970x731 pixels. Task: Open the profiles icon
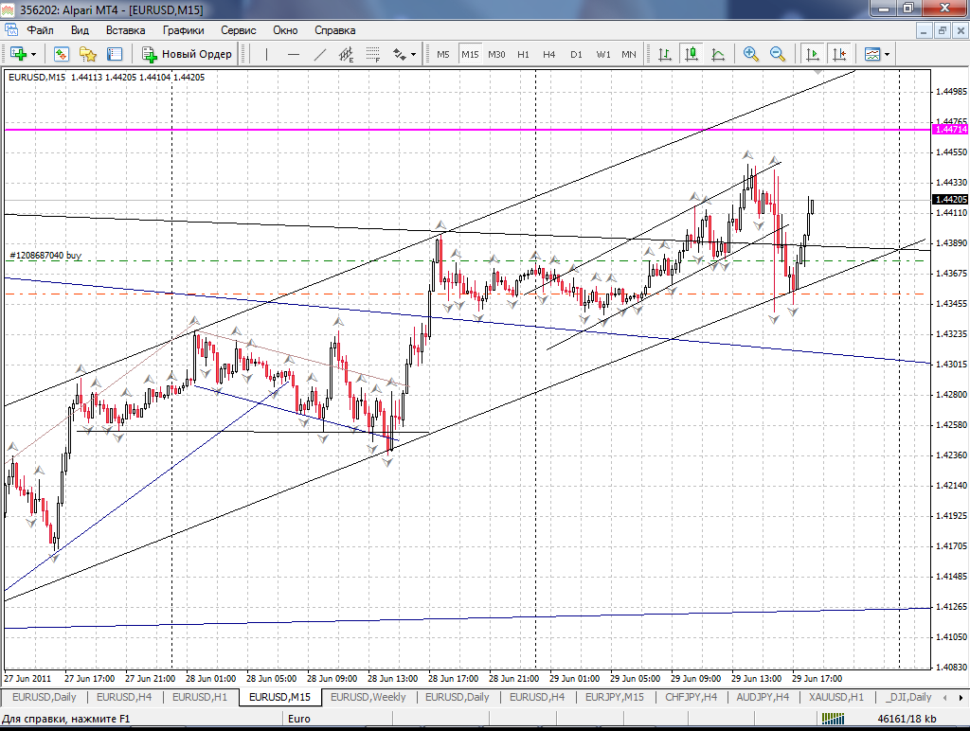pyautogui.click(x=61, y=54)
